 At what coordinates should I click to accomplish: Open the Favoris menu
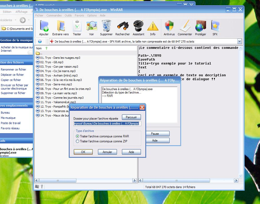[x=79, y=15]
